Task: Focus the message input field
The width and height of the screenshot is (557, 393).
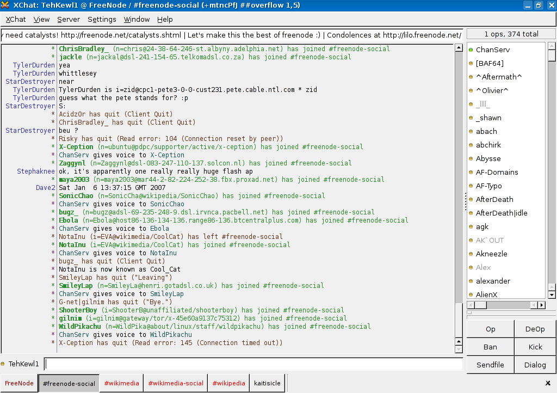Action: (x=253, y=364)
